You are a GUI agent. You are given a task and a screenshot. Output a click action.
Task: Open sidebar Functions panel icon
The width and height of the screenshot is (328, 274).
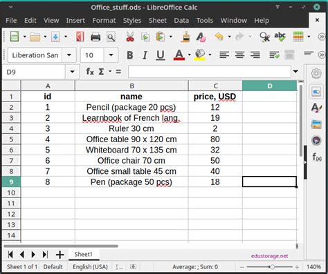[x=317, y=157]
